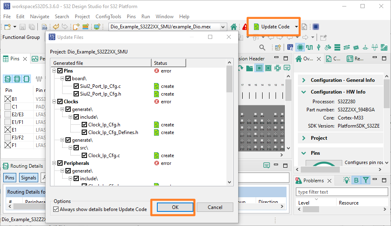The image size is (391, 226).
Task: Click the lightbulb icon in Problems panel
Action: (347, 181)
